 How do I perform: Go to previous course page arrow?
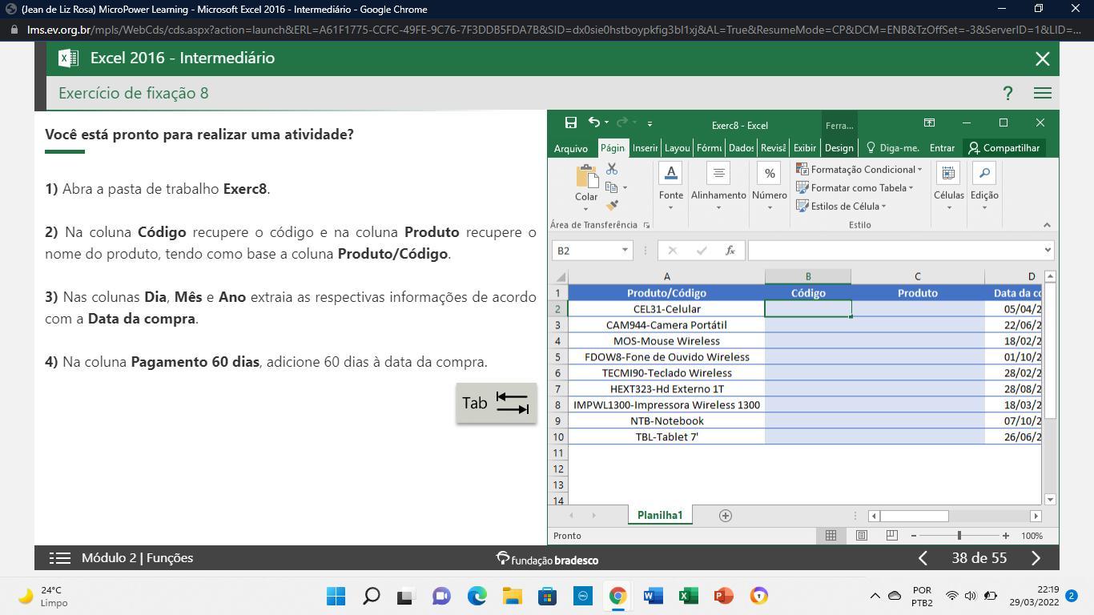coord(923,558)
